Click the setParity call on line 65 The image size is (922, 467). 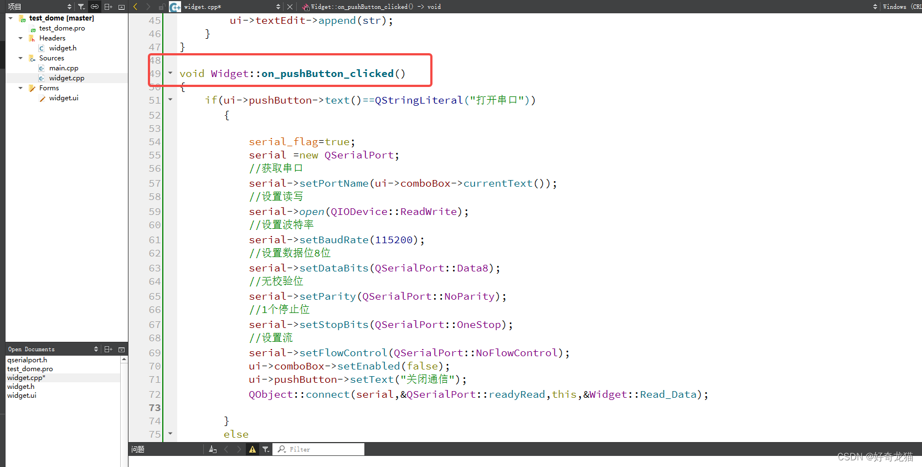click(x=378, y=296)
